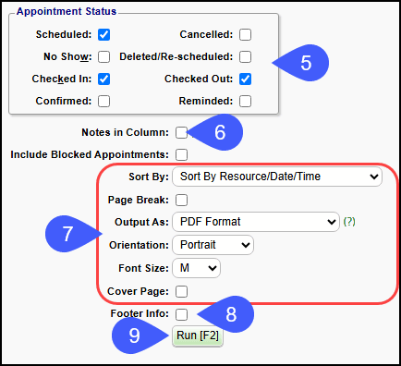
Task: Click the Run [F2] button
Action: click(198, 335)
